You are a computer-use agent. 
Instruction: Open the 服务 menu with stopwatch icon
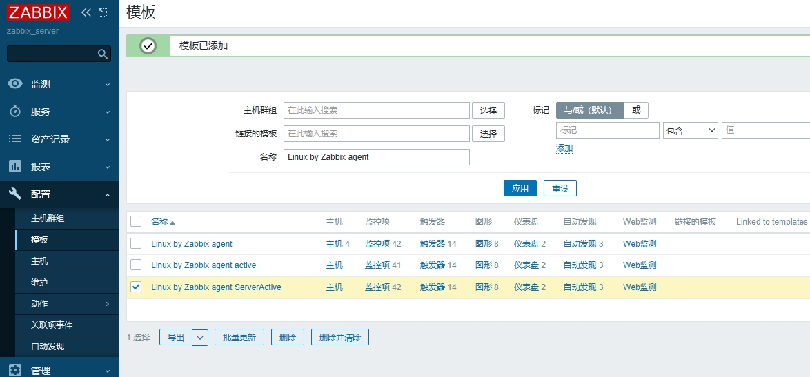tap(15, 112)
